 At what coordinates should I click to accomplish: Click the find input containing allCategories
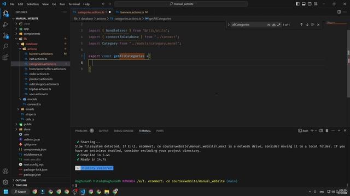click(249, 24)
